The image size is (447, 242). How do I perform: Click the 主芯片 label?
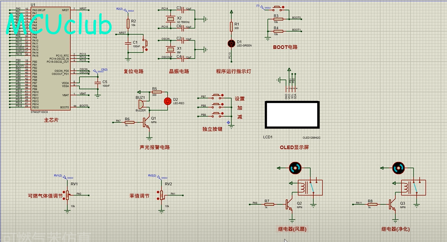pyautogui.click(x=51, y=120)
